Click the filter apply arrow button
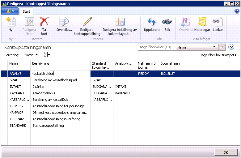241x158 pixels. [222, 47]
